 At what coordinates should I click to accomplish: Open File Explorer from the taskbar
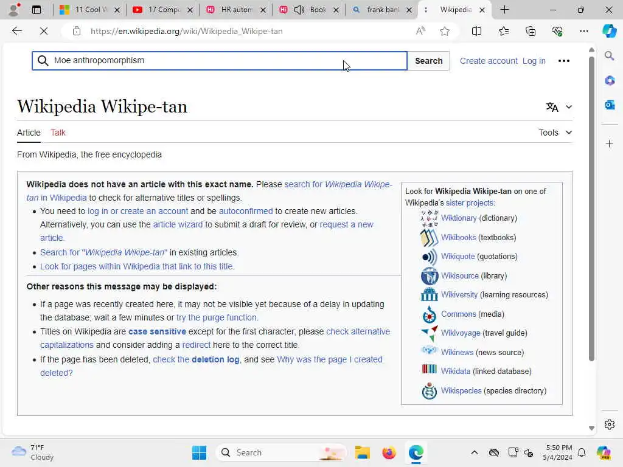coord(363,452)
